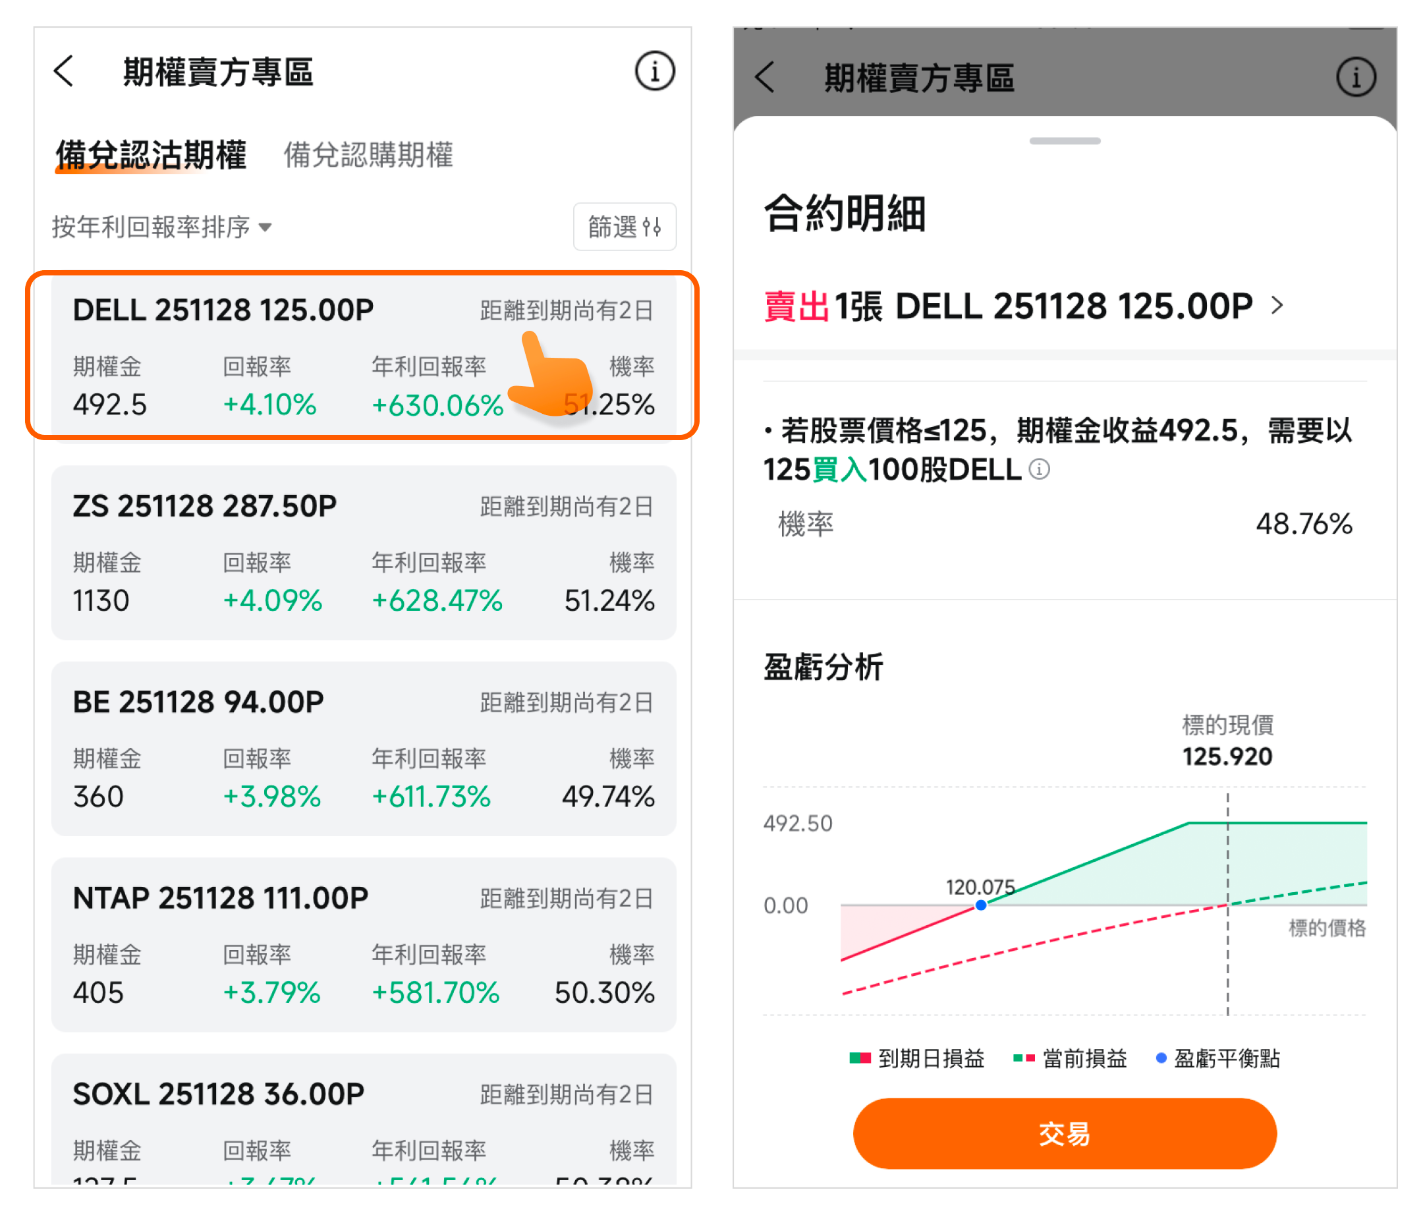The image size is (1423, 1219).
Task: Open the 篩選 filter button
Action: pos(624,227)
